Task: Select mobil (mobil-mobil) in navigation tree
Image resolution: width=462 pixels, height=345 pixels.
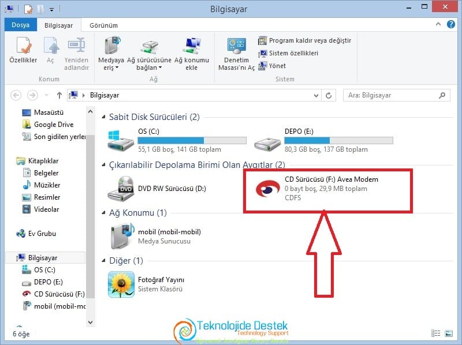Action: pyautogui.click(x=54, y=306)
